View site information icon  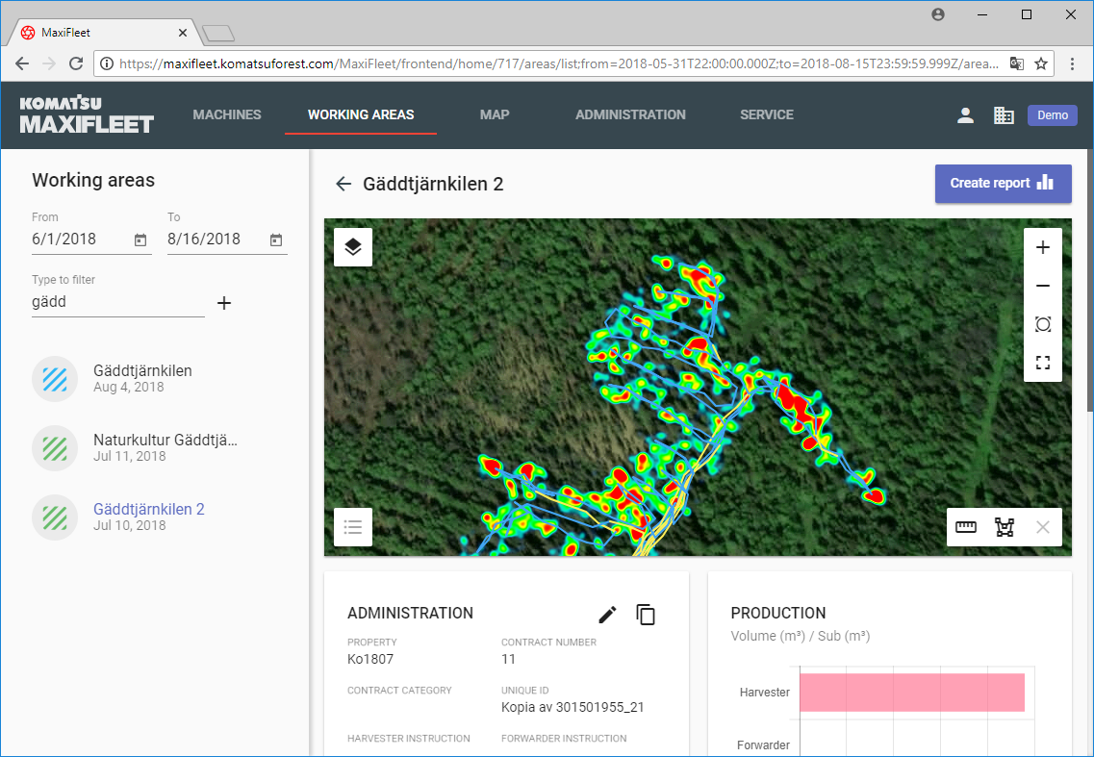(x=107, y=63)
